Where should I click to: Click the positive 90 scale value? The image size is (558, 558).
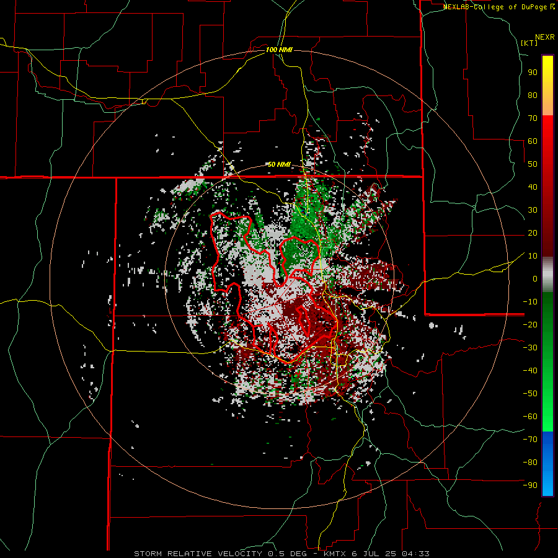tap(533, 73)
